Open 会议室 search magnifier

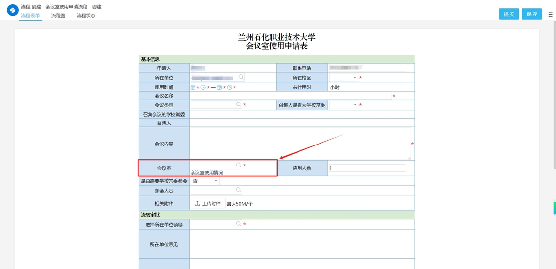239,165
